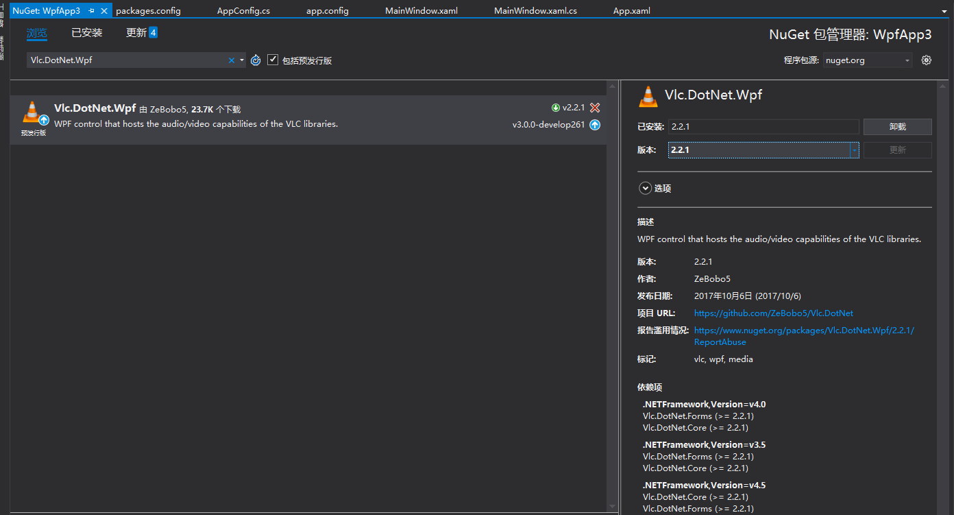Image resolution: width=954 pixels, height=515 pixels.
Task: Expand the 选项 options section
Action: pos(645,188)
